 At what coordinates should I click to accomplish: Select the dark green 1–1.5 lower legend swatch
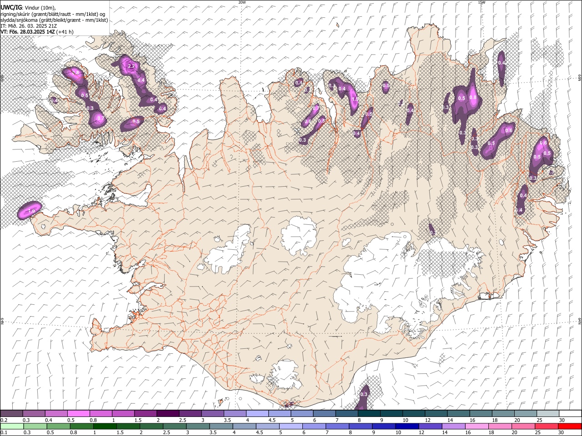click(105, 426)
